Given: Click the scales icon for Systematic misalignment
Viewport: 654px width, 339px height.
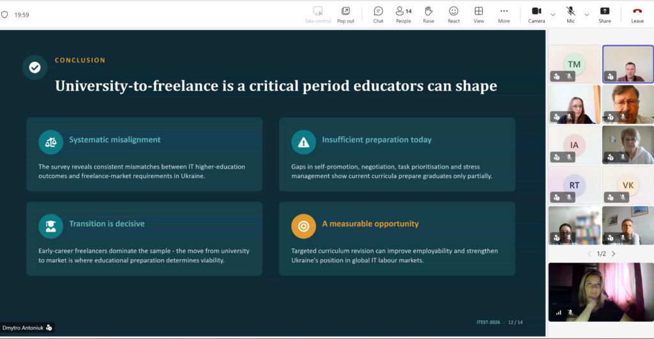Looking at the screenshot, I should click(x=50, y=142).
